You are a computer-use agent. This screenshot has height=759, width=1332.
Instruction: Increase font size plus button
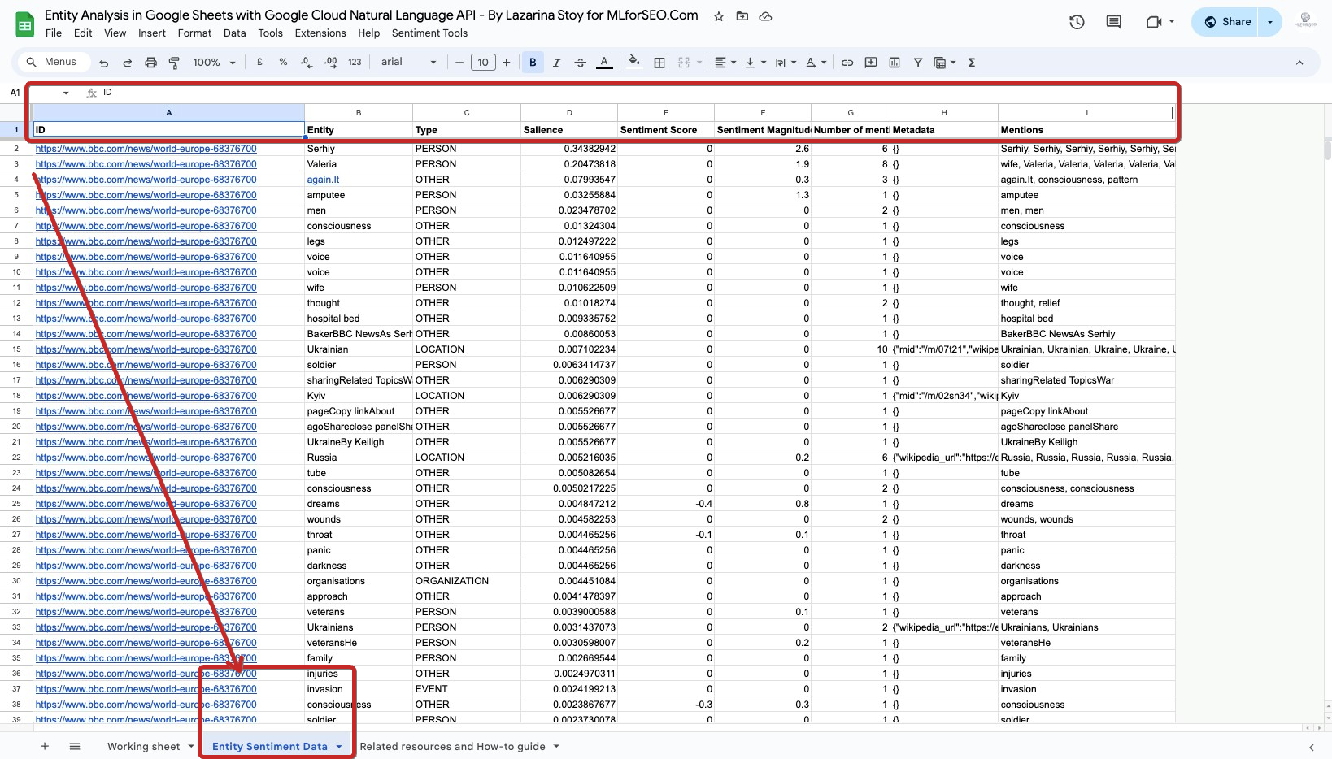tap(507, 63)
